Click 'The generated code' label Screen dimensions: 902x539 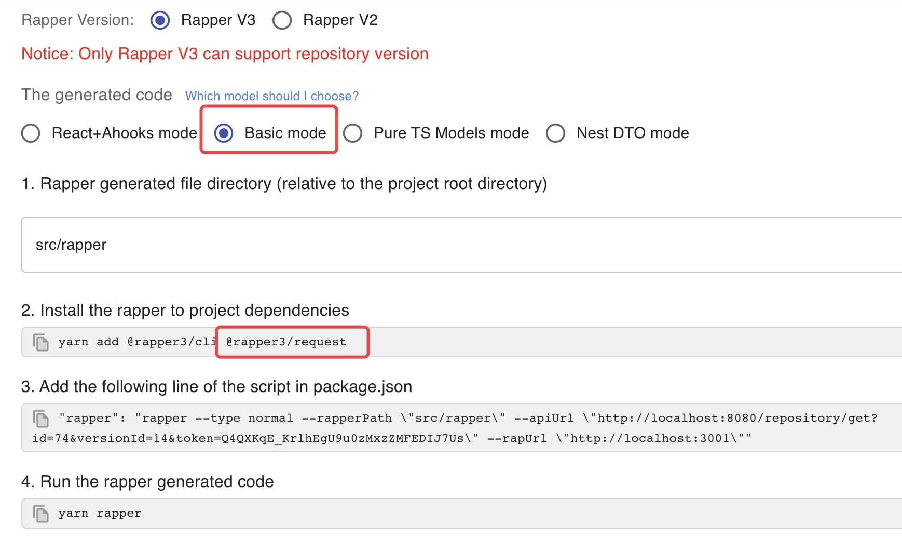97,95
